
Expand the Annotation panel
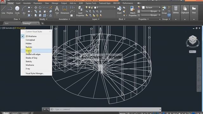coord(64,19)
